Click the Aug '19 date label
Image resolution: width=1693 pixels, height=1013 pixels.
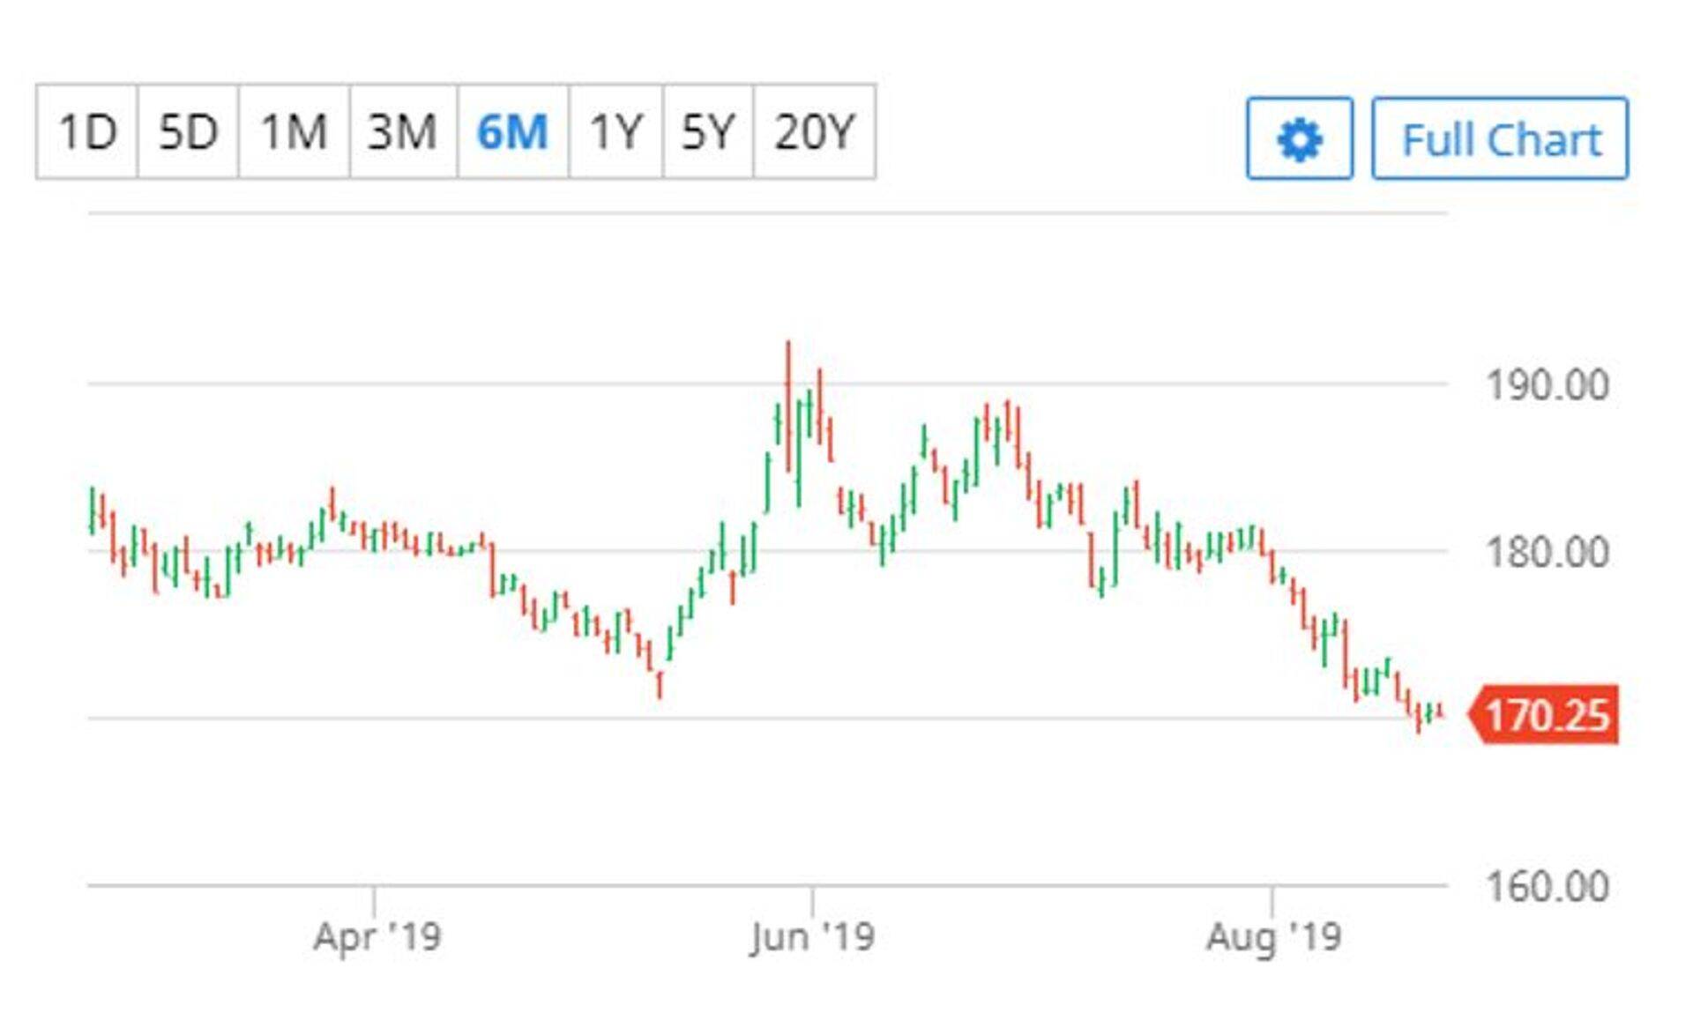click(x=1272, y=936)
